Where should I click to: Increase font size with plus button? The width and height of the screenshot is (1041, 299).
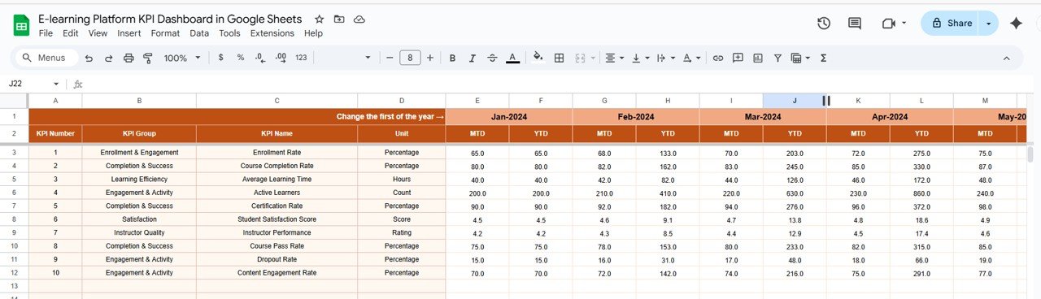point(431,58)
